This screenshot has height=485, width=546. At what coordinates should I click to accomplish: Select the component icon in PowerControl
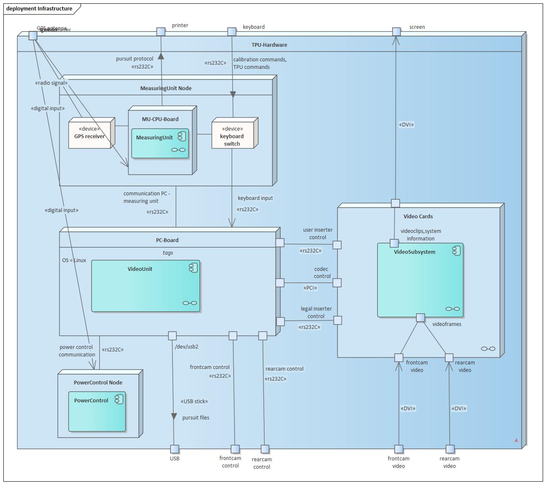(119, 399)
